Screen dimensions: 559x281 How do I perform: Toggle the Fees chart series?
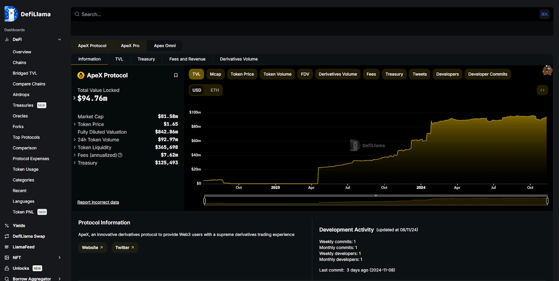(x=371, y=74)
